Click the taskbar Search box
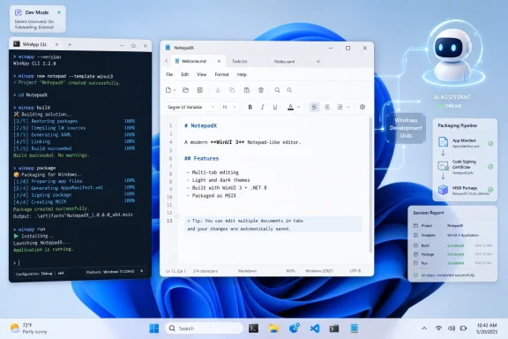Viewport: 508px width, 339px height. pyautogui.click(x=204, y=328)
